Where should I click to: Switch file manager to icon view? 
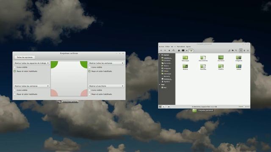pyautogui.click(x=241, y=50)
